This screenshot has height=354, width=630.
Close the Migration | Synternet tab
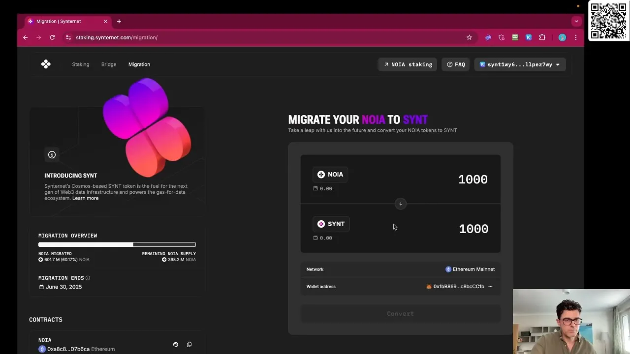point(105,21)
